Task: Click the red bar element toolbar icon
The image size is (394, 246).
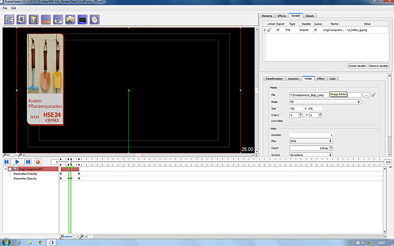Action: (46, 19)
